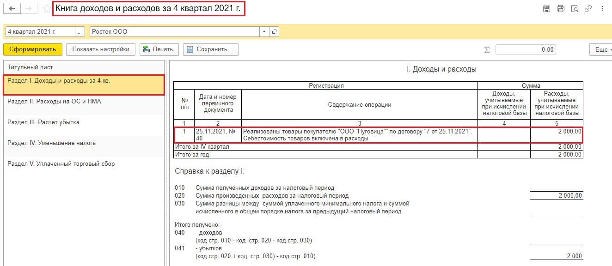Open the three-dot more menu

(602, 9)
